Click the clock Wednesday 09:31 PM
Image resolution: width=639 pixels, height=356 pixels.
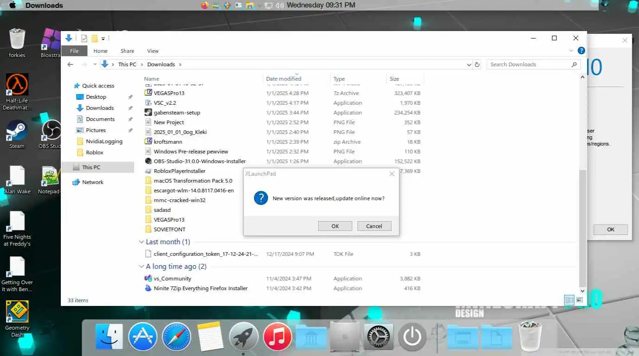321,5
